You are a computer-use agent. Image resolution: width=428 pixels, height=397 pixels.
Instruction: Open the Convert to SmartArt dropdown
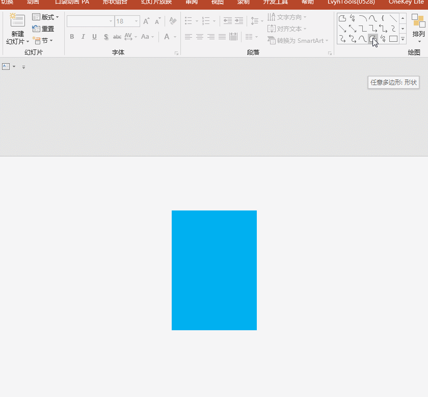point(298,40)
